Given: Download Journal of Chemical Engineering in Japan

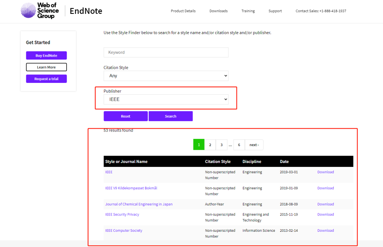Looking at the screenshot, I should [x=326, y=204].
